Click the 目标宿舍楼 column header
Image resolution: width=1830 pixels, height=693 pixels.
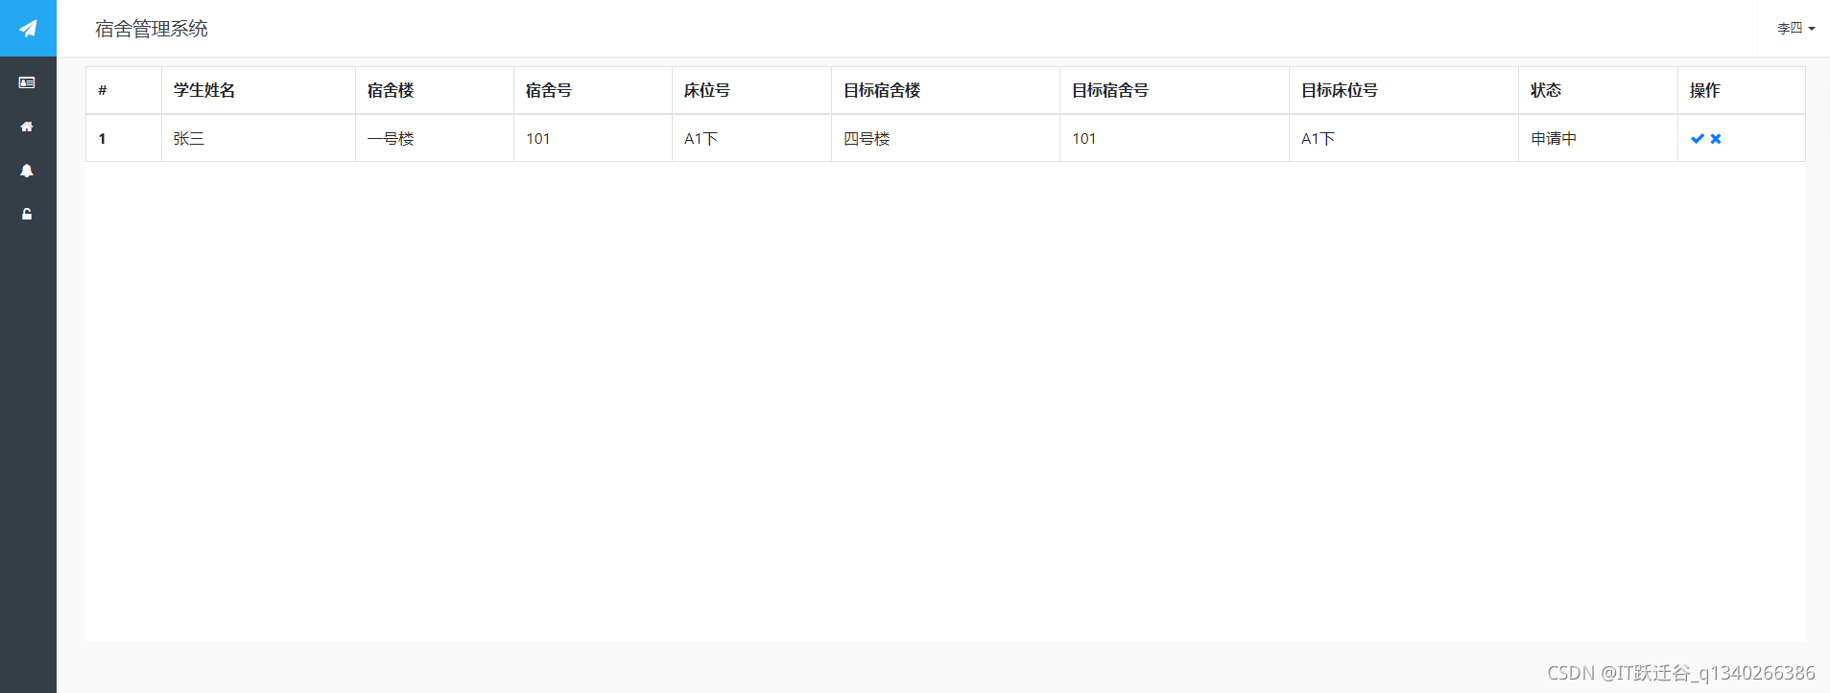point(882,90)
